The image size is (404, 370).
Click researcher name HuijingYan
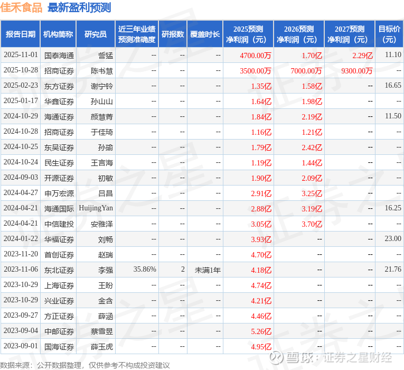point(96,208)
